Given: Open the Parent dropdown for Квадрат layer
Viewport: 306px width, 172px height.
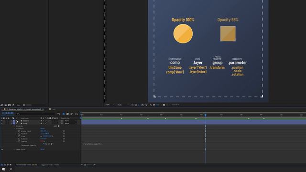Looking at the screenshot, I should click(x=71, y=121).
